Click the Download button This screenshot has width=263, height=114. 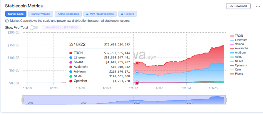pos(238,6)
